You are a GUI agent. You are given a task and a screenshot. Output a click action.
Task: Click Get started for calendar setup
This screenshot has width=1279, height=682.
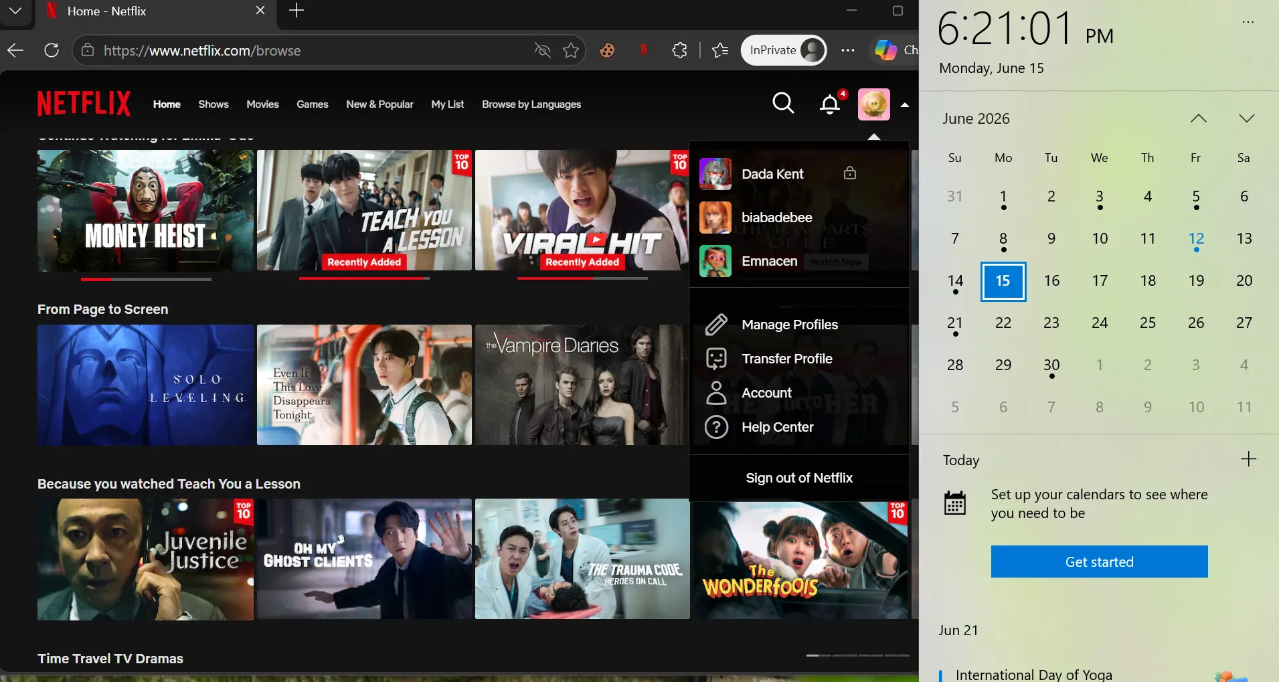(1100, 562)
